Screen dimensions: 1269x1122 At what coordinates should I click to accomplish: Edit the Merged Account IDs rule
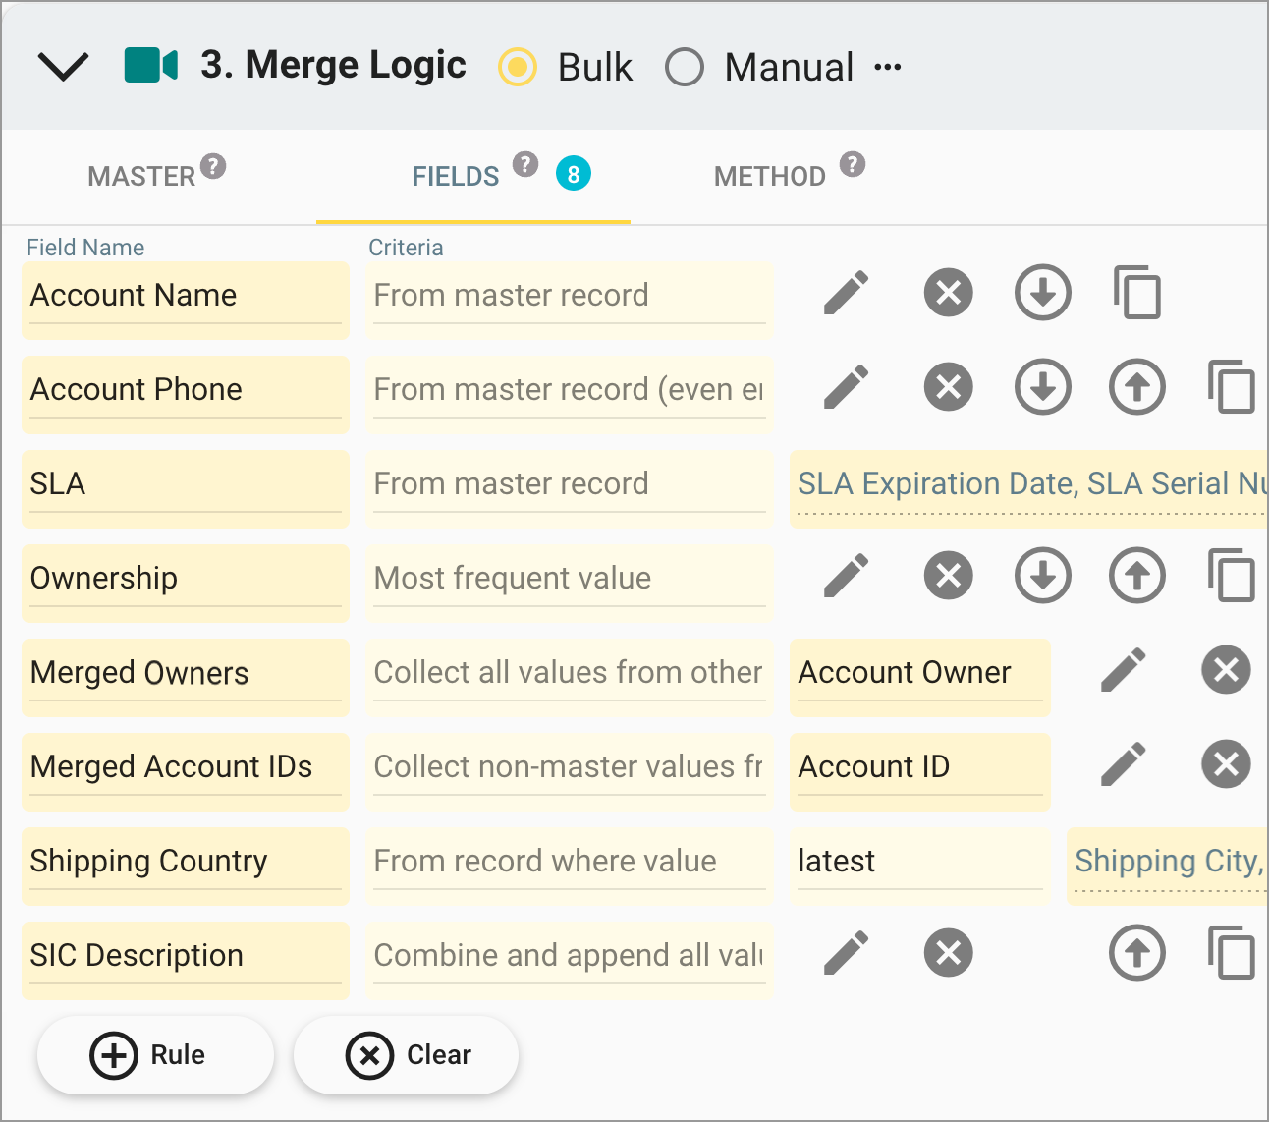point(1124,764)
